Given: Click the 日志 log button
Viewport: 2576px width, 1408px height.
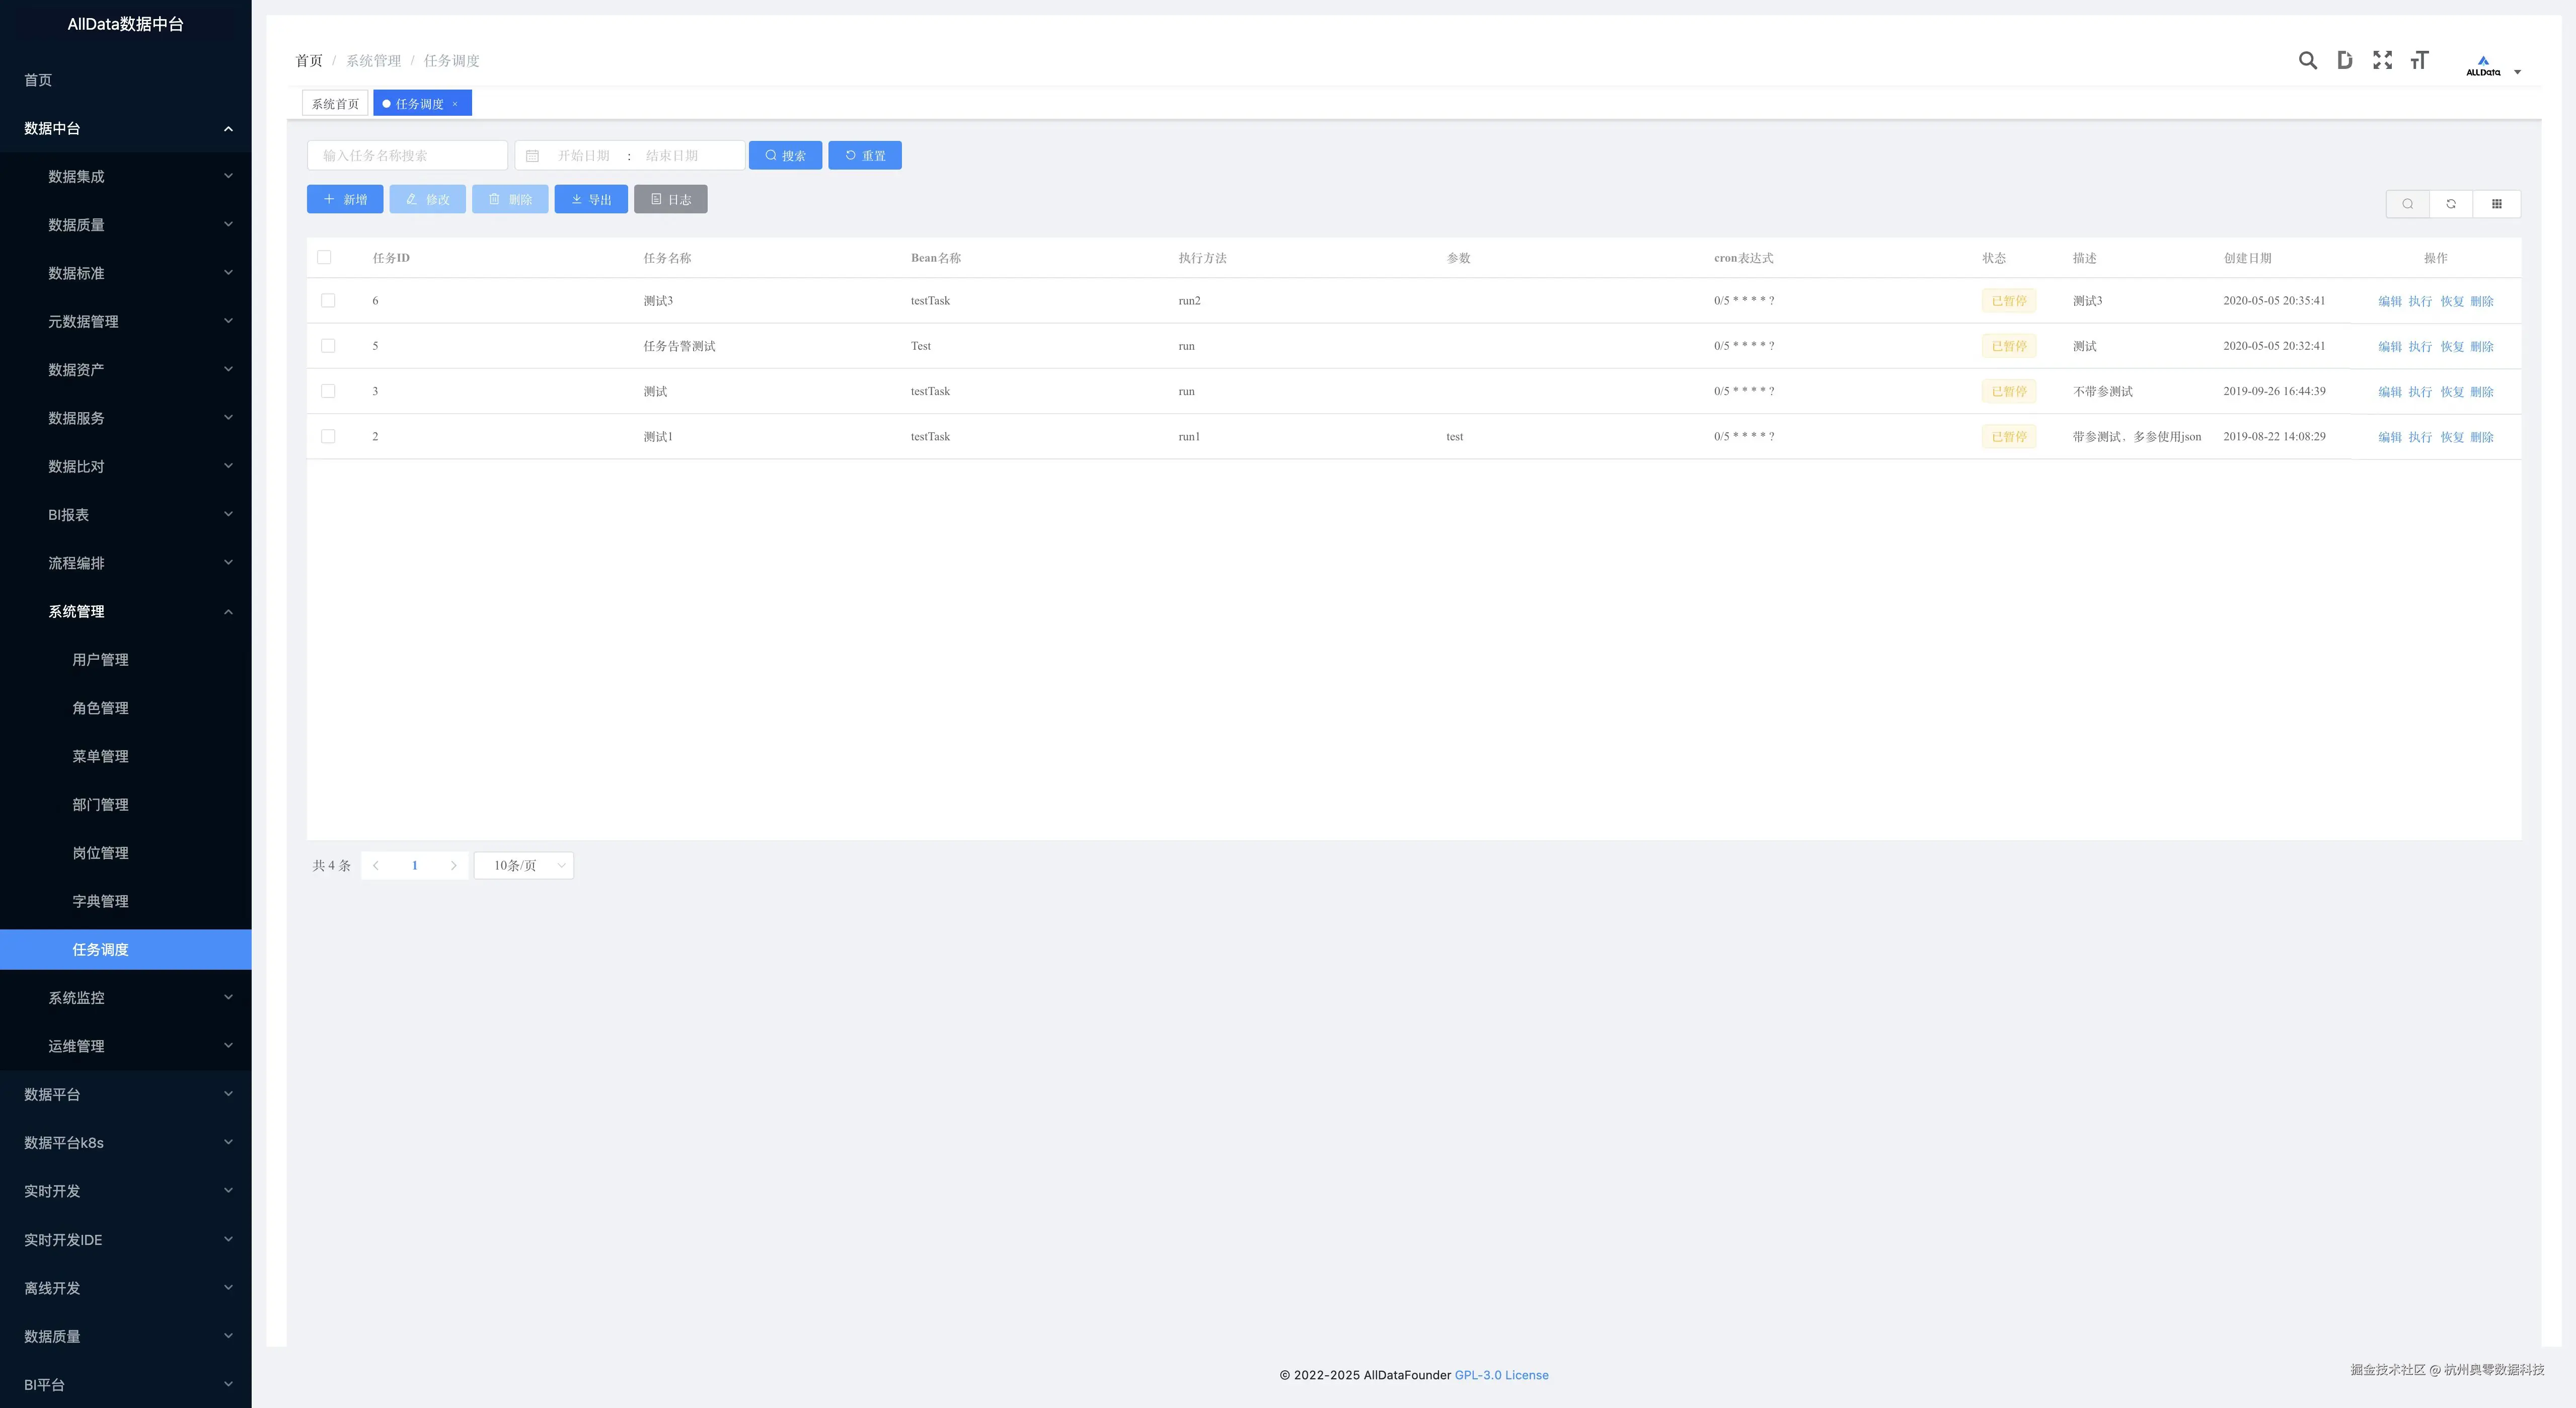Looking at the screenshot, I should tap(670, 200).
